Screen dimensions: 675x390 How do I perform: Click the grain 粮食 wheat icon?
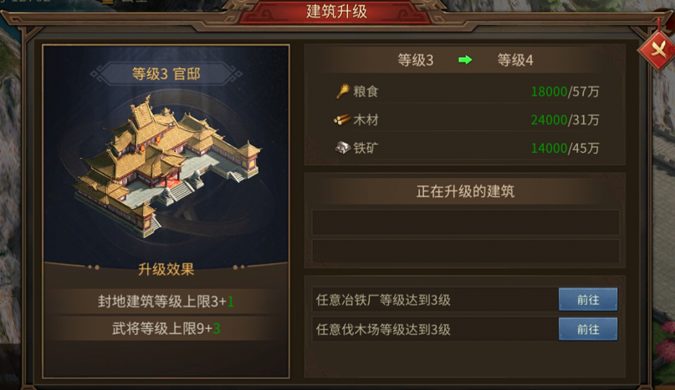343,91
